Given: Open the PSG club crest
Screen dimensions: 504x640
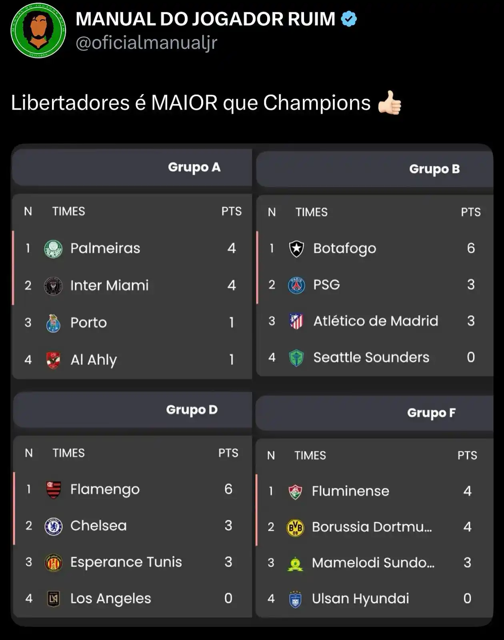Looking at the screenshot, I should pyautogui.click(x=296, y=285).
